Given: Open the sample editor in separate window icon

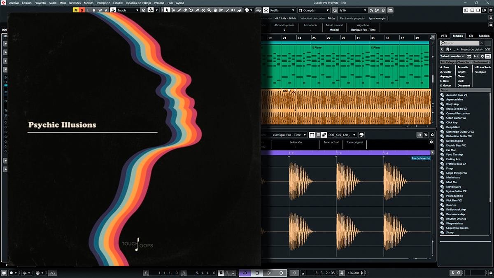Looking at the screenshot, I should point(419,135).
